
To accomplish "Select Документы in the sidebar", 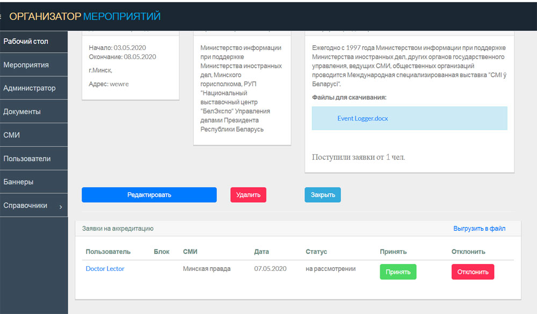I will click(x=33, y=111).
